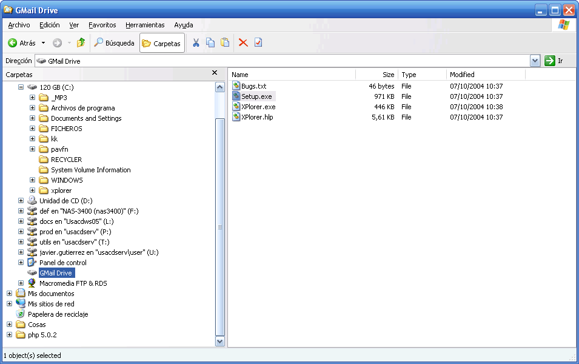The height and width of the screenshot is (364, 579).
Task: Click the NAS-3400 (F:) network drive icon
Action: pyautogui.click(x=32, y=211)
